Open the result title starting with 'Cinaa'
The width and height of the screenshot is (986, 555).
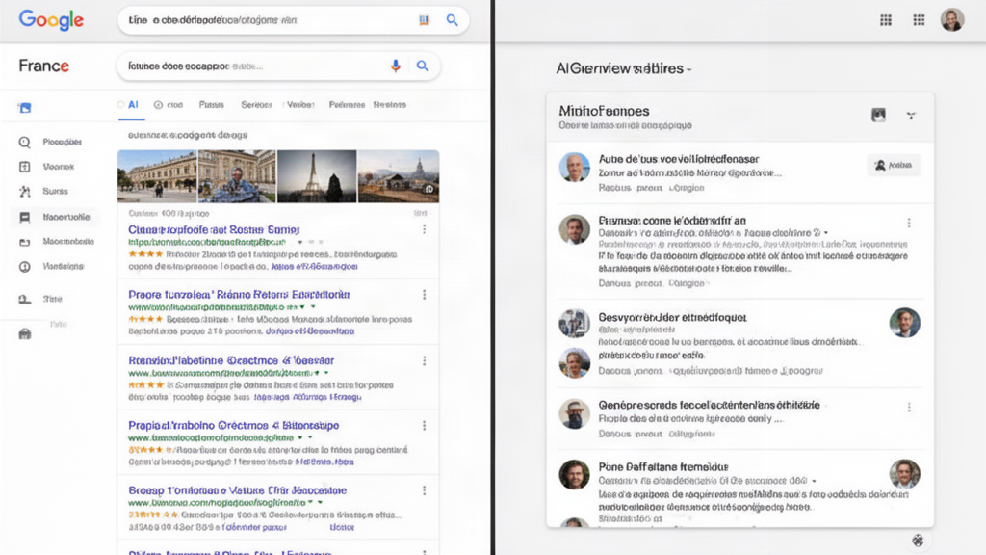tap(214, 229)
